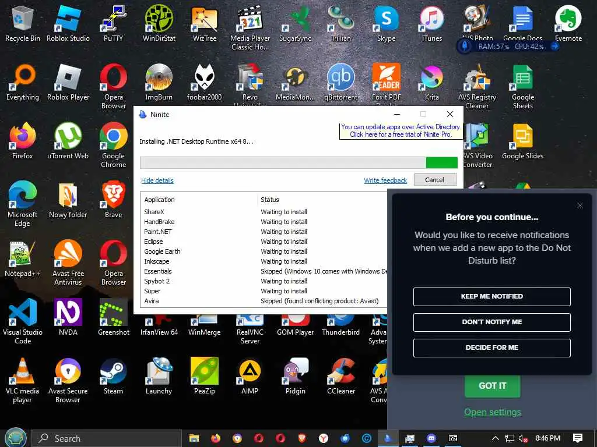This screenshot has height=447, width=597.
Task: Select the Google Earth row in Ninite
Action: 264,251
